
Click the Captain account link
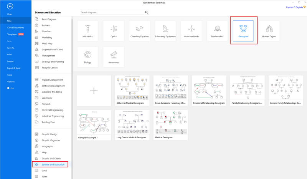click(294, 7)
